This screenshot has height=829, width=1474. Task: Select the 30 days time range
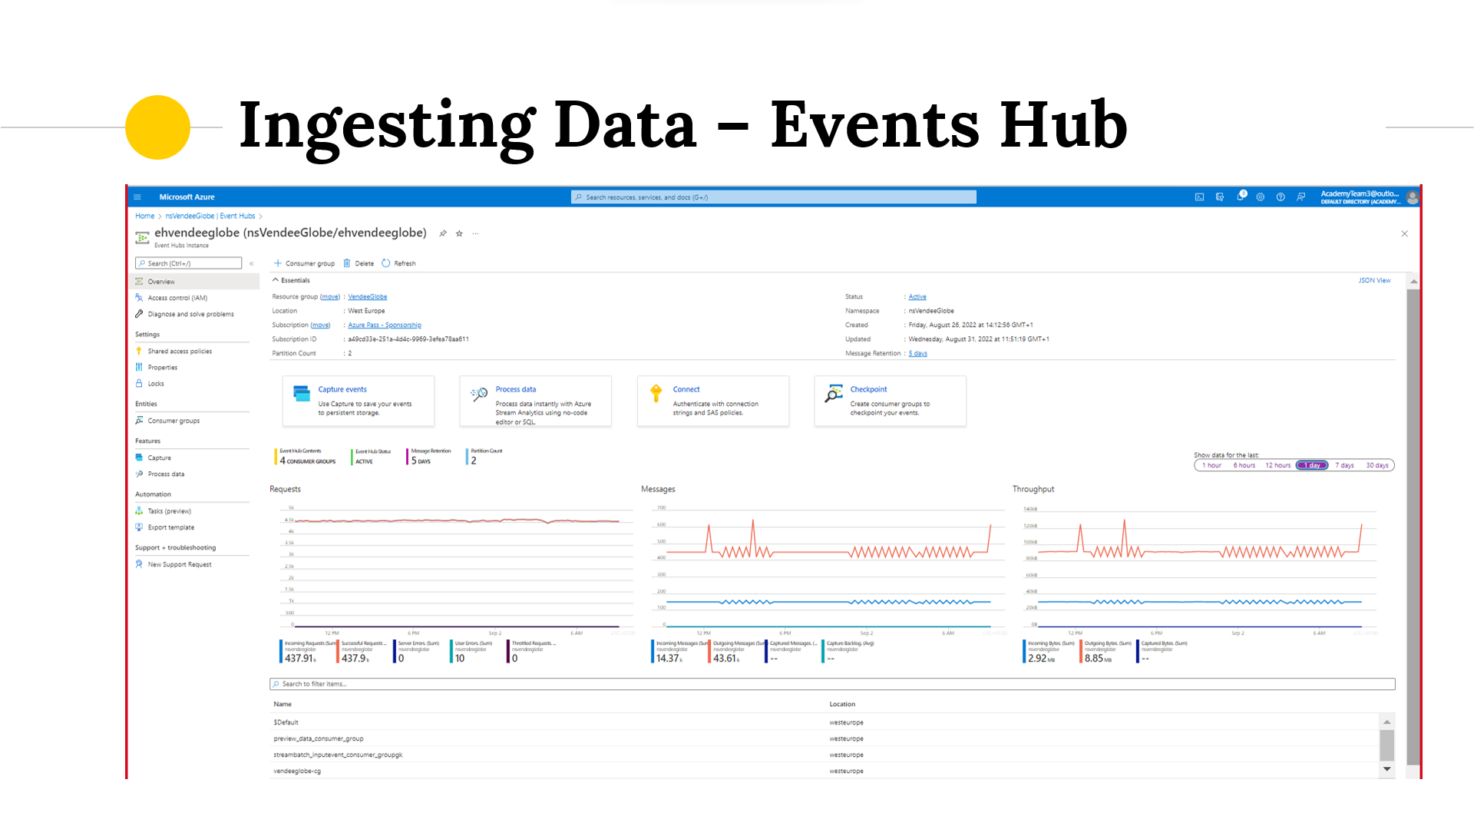tap(1377, 465)
